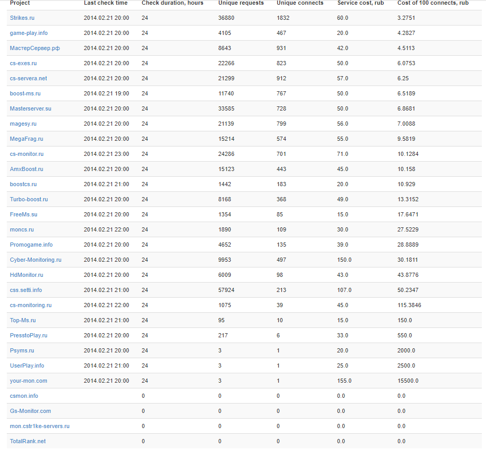Go to the css.setti.info link
This screenshot has height=451, width=486.
(26, 290)
